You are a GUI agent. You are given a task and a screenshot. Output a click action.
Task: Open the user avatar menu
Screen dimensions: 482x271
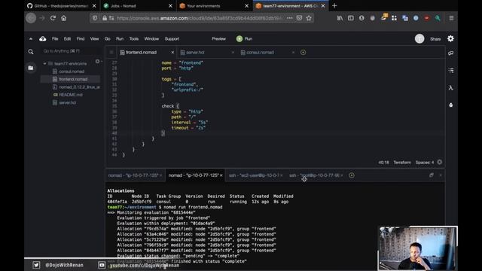pos(419,38)
